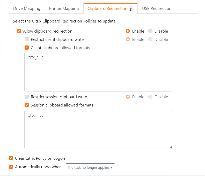Click inside the client clipboard formats text area

(x=98, y=72)
